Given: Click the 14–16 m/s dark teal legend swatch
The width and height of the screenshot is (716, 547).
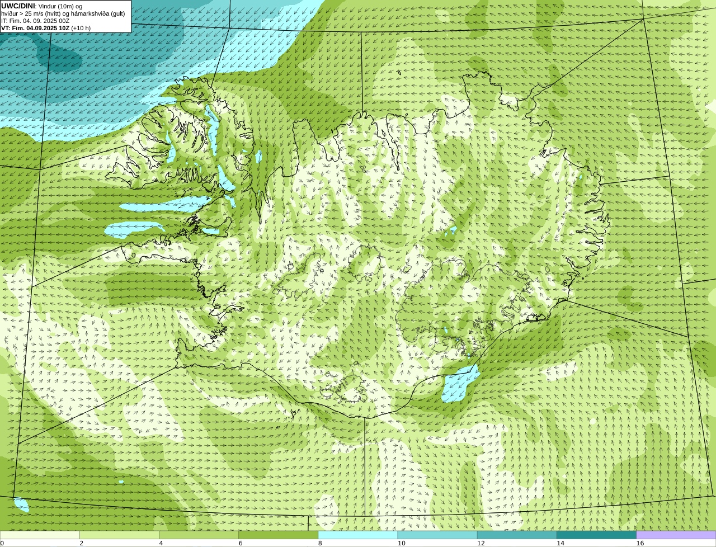Looking at the screenshot, I should point(597,535).
